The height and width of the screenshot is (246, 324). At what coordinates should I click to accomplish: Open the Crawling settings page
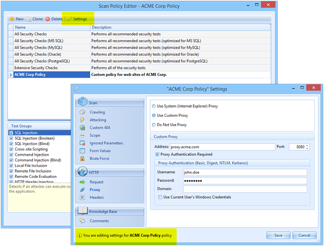click(97, 112)
